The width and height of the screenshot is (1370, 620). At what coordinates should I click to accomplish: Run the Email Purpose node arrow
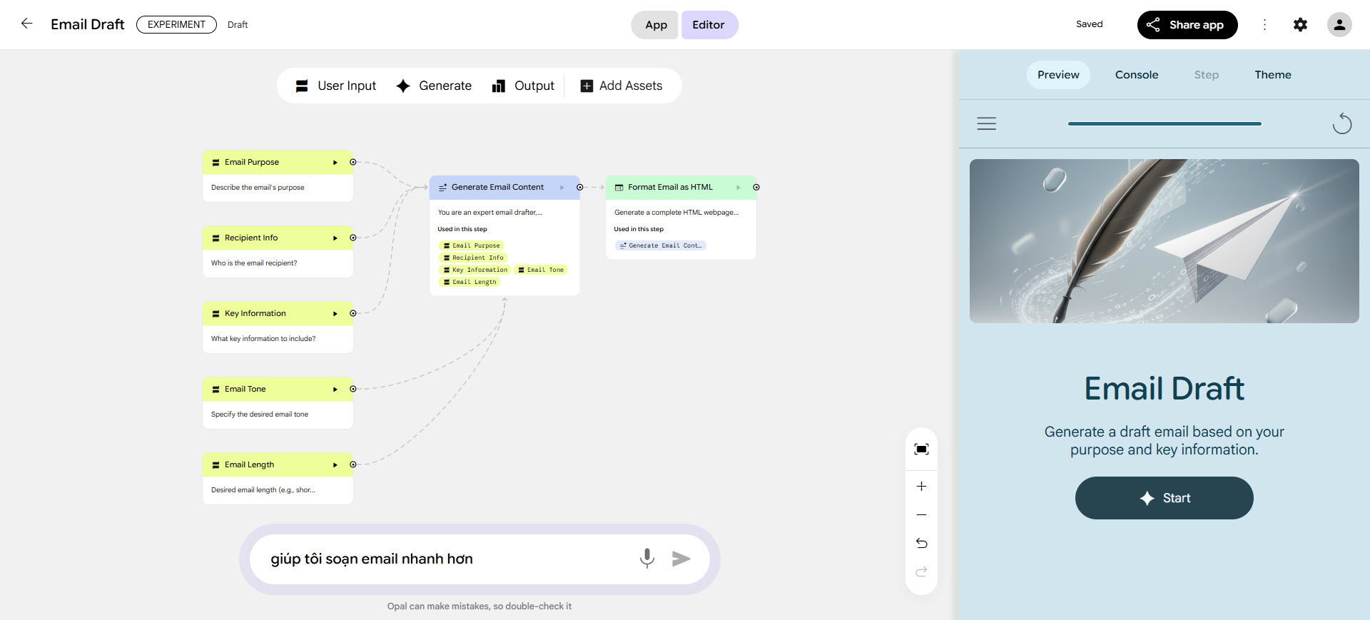pos(335,163)
